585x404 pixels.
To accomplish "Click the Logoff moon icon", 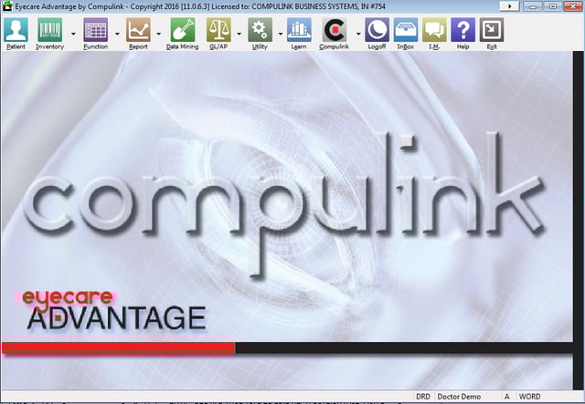I will click(377, 30).
